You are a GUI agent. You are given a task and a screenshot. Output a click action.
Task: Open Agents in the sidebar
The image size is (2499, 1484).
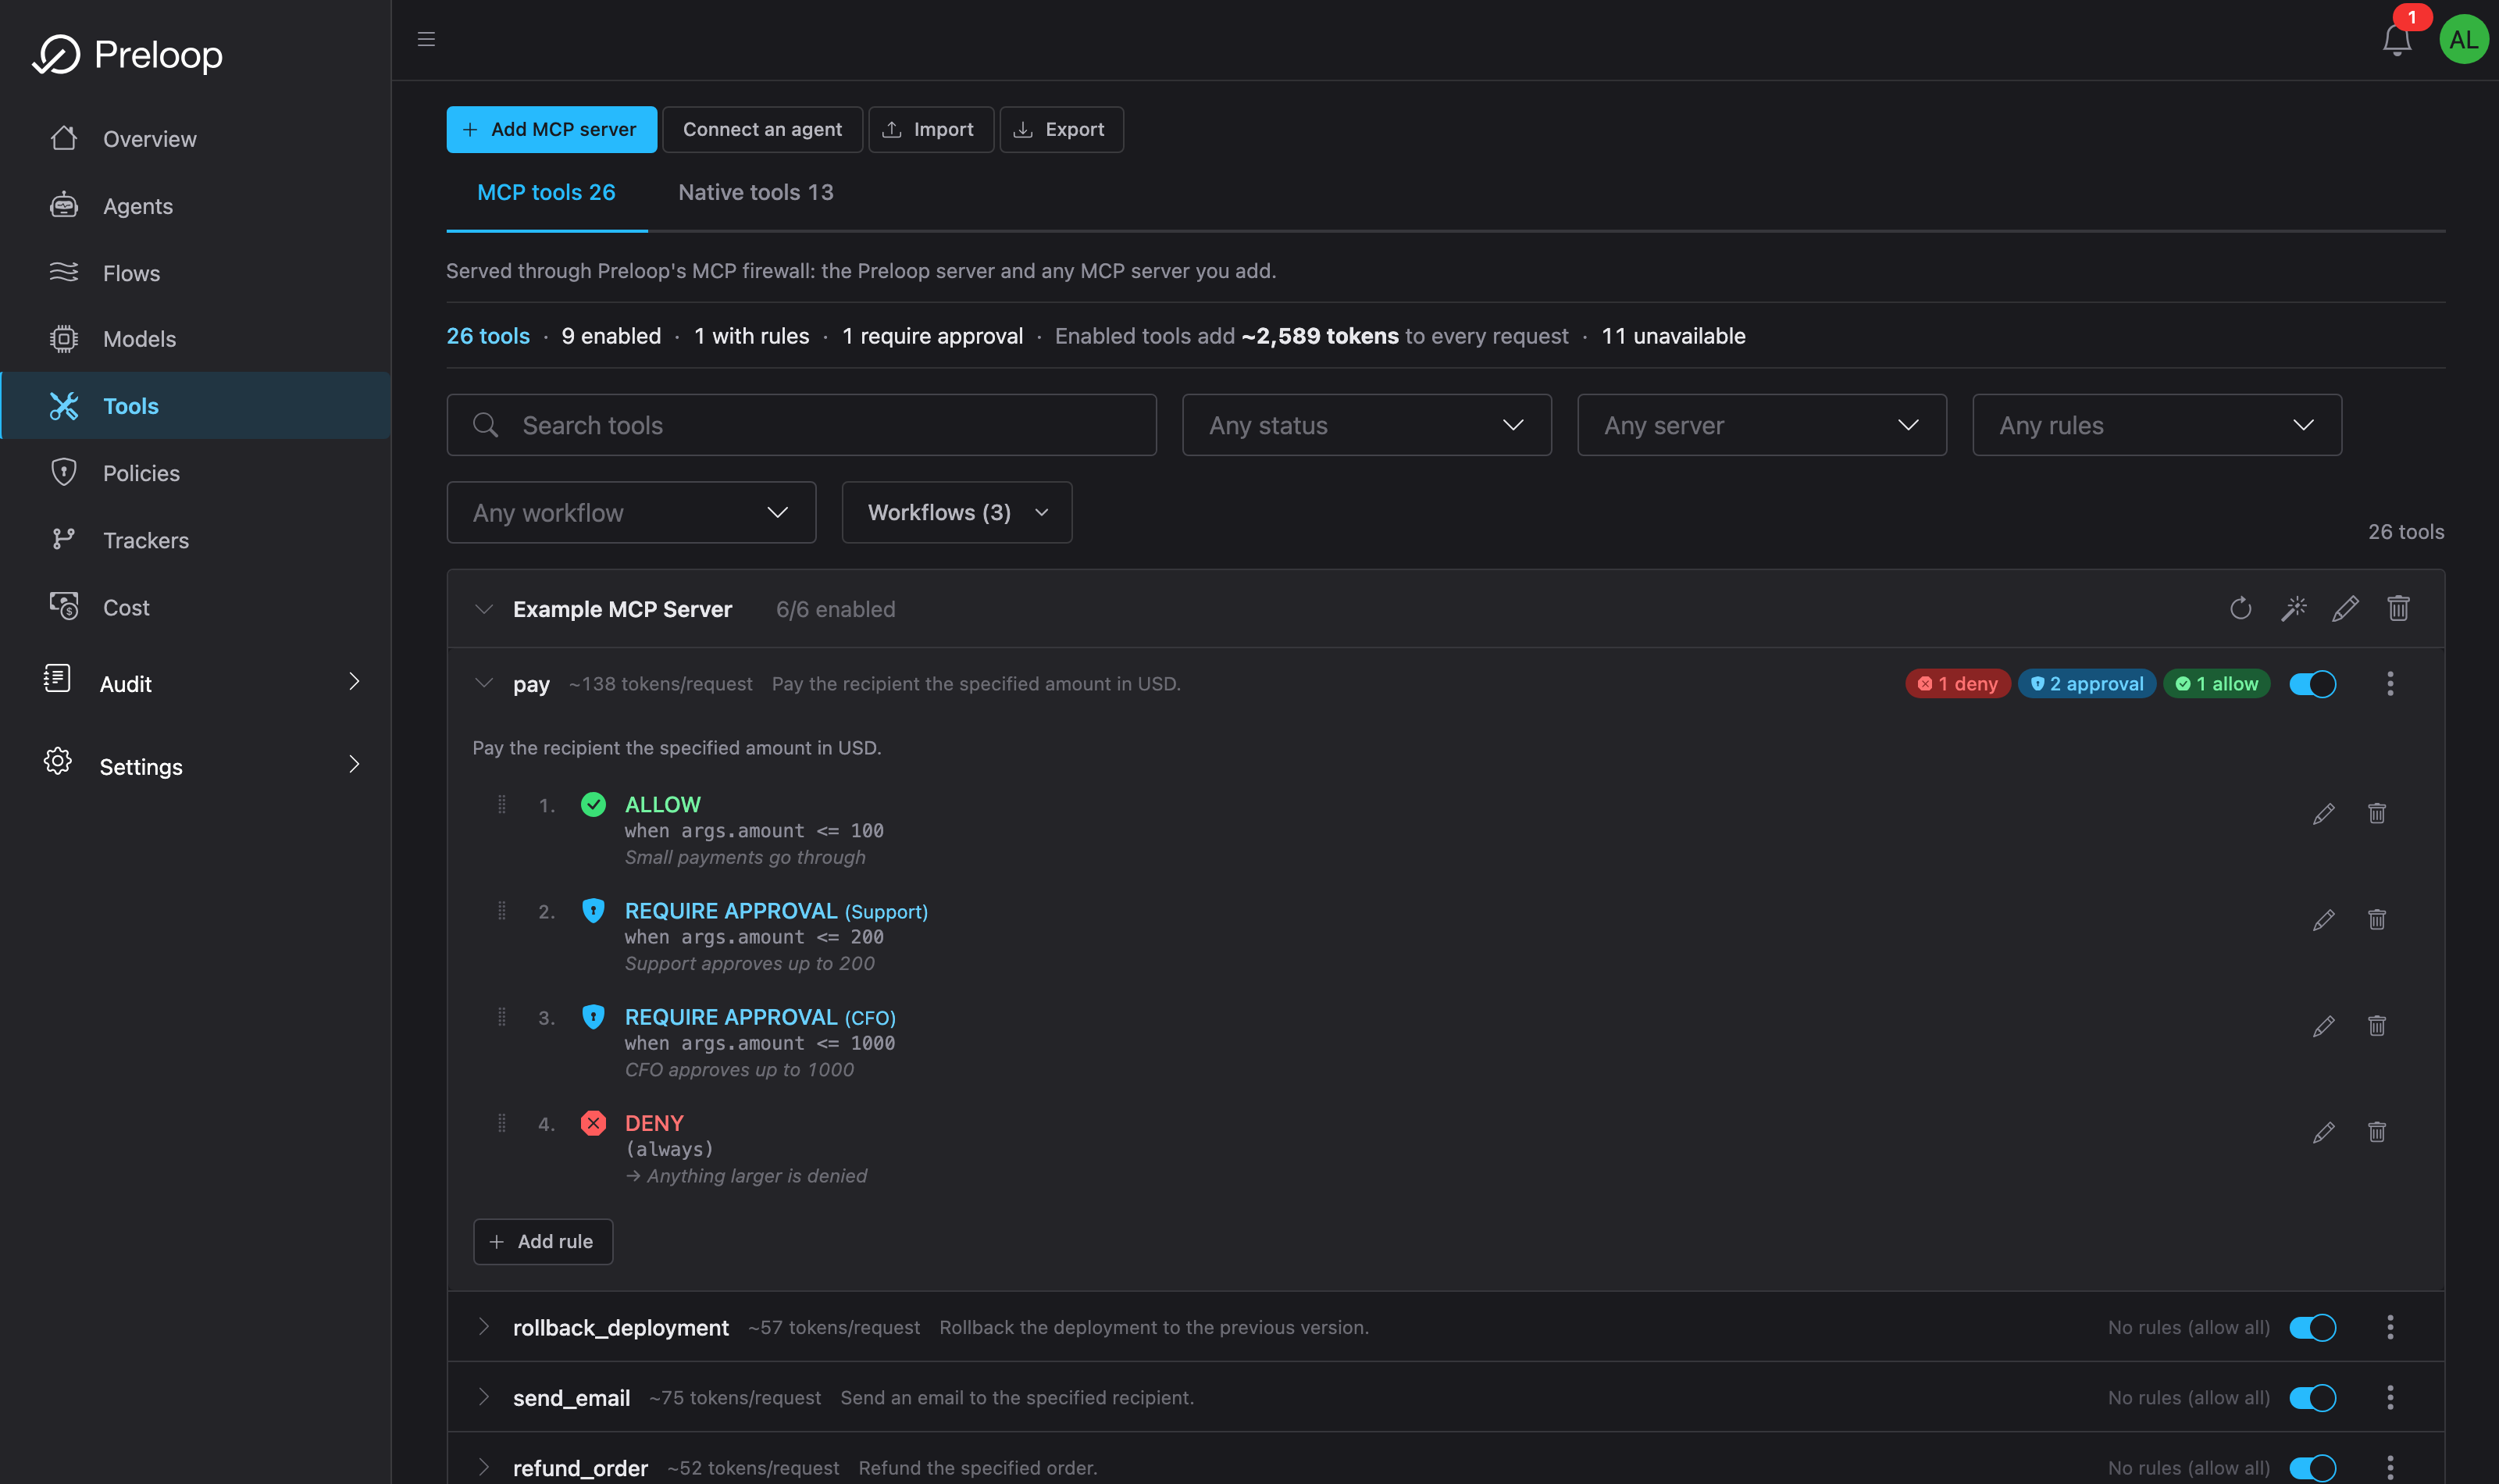tap(196, 206)
